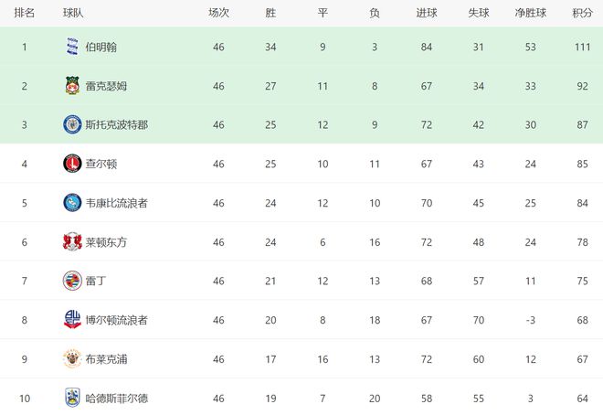Open the 布莱克浦 team name link
Image resolution: width=603 pixels, height=415 pixels.
click(106, 359)
